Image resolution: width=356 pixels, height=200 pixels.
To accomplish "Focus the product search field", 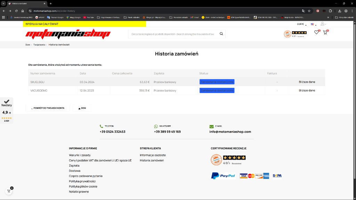I will coord(172,34).
